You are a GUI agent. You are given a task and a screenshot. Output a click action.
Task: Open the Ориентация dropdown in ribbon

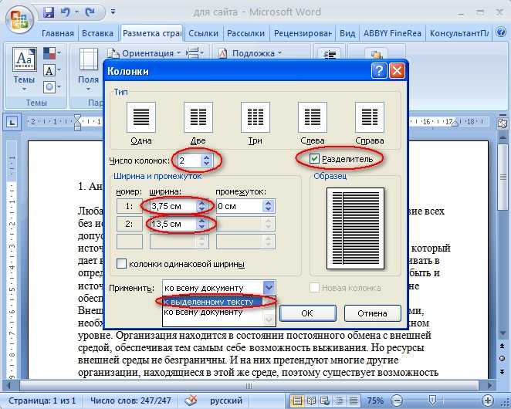144,53
